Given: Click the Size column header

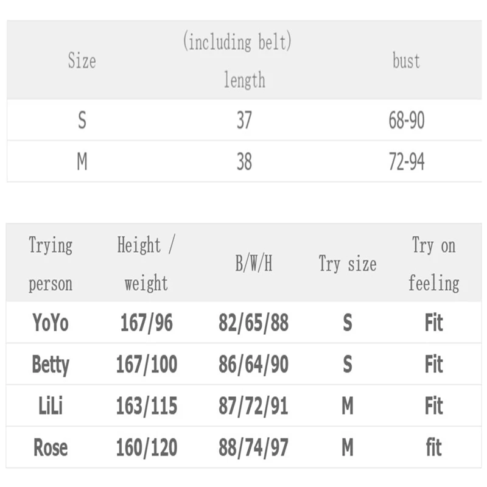Looking at the screenshot, I should [x=82, y=60].
